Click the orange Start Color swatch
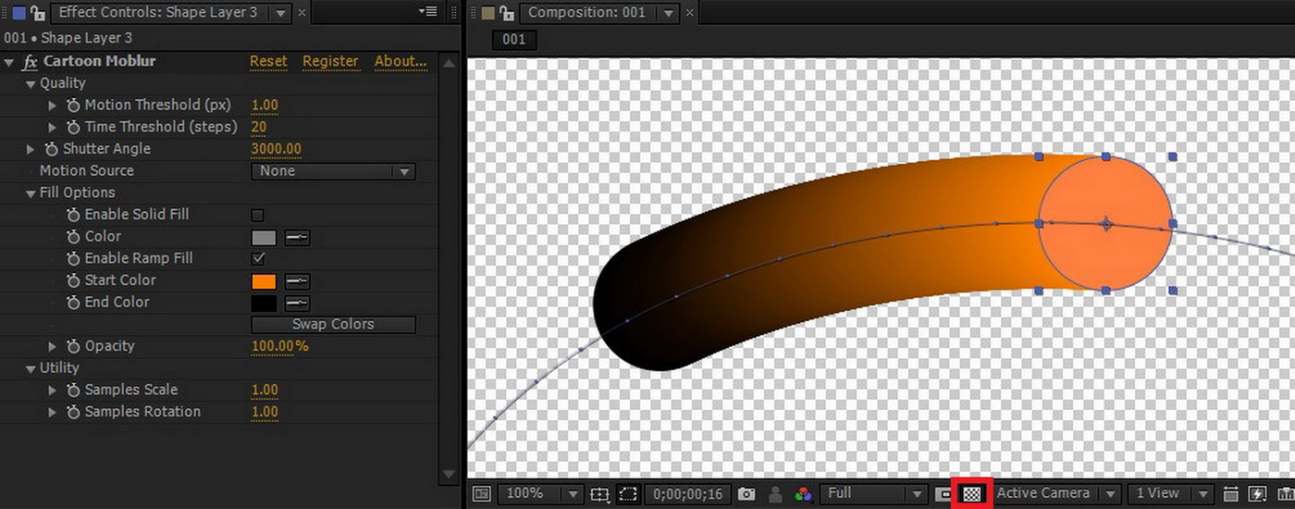This screenshot has width=1295, height=509. [264, 281]
